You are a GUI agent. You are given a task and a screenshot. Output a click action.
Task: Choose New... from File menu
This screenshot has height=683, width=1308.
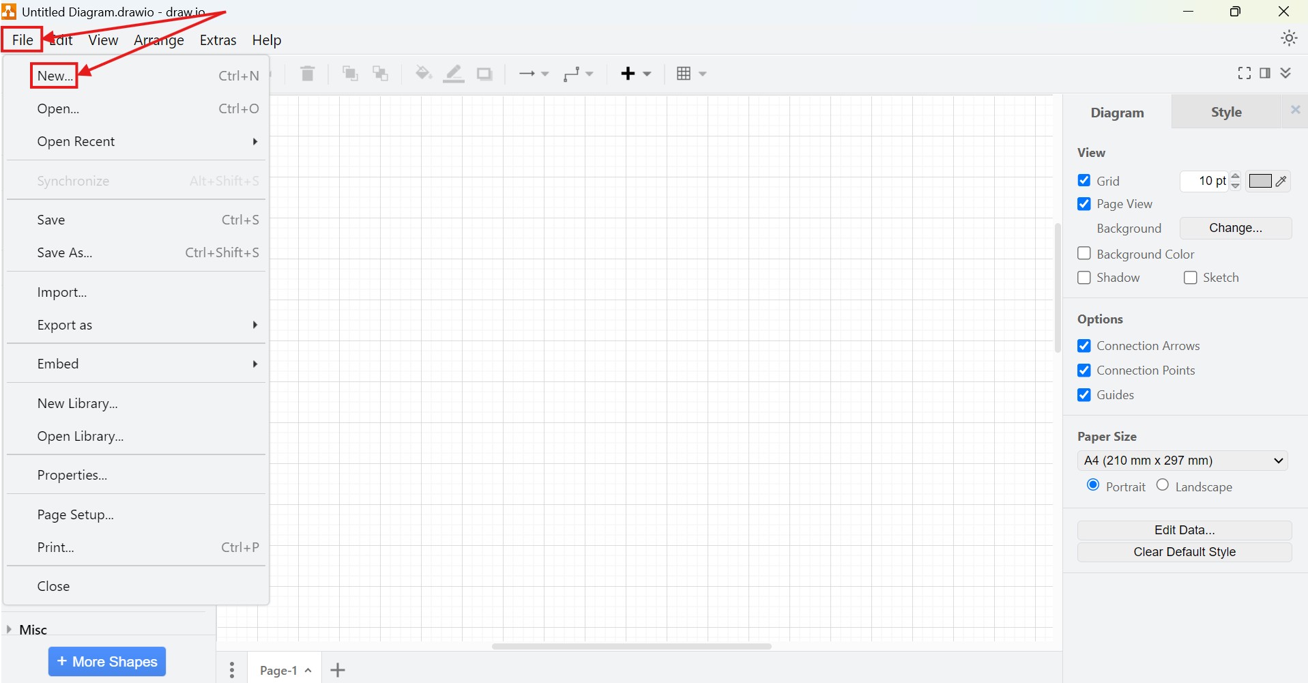pos(135,76)
